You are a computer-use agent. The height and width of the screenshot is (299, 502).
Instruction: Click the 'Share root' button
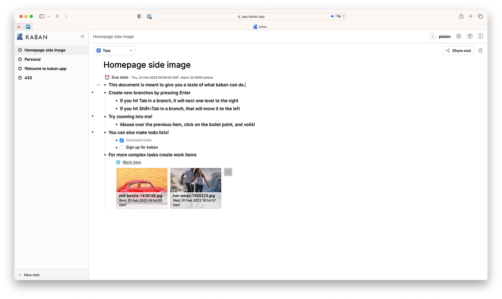[458, 50]
